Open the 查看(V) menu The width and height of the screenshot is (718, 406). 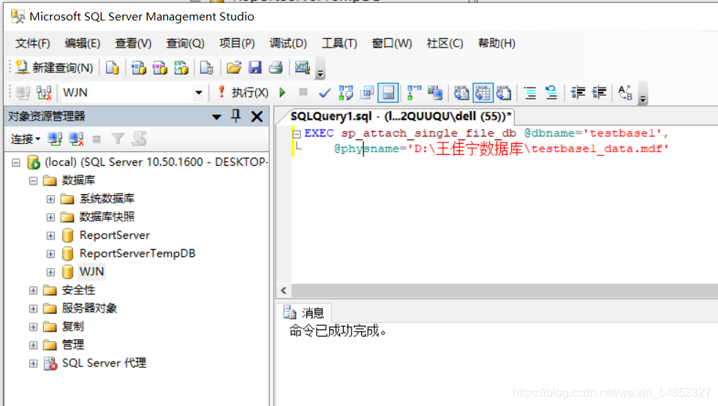pyautogui.click(x=133, y=43)
